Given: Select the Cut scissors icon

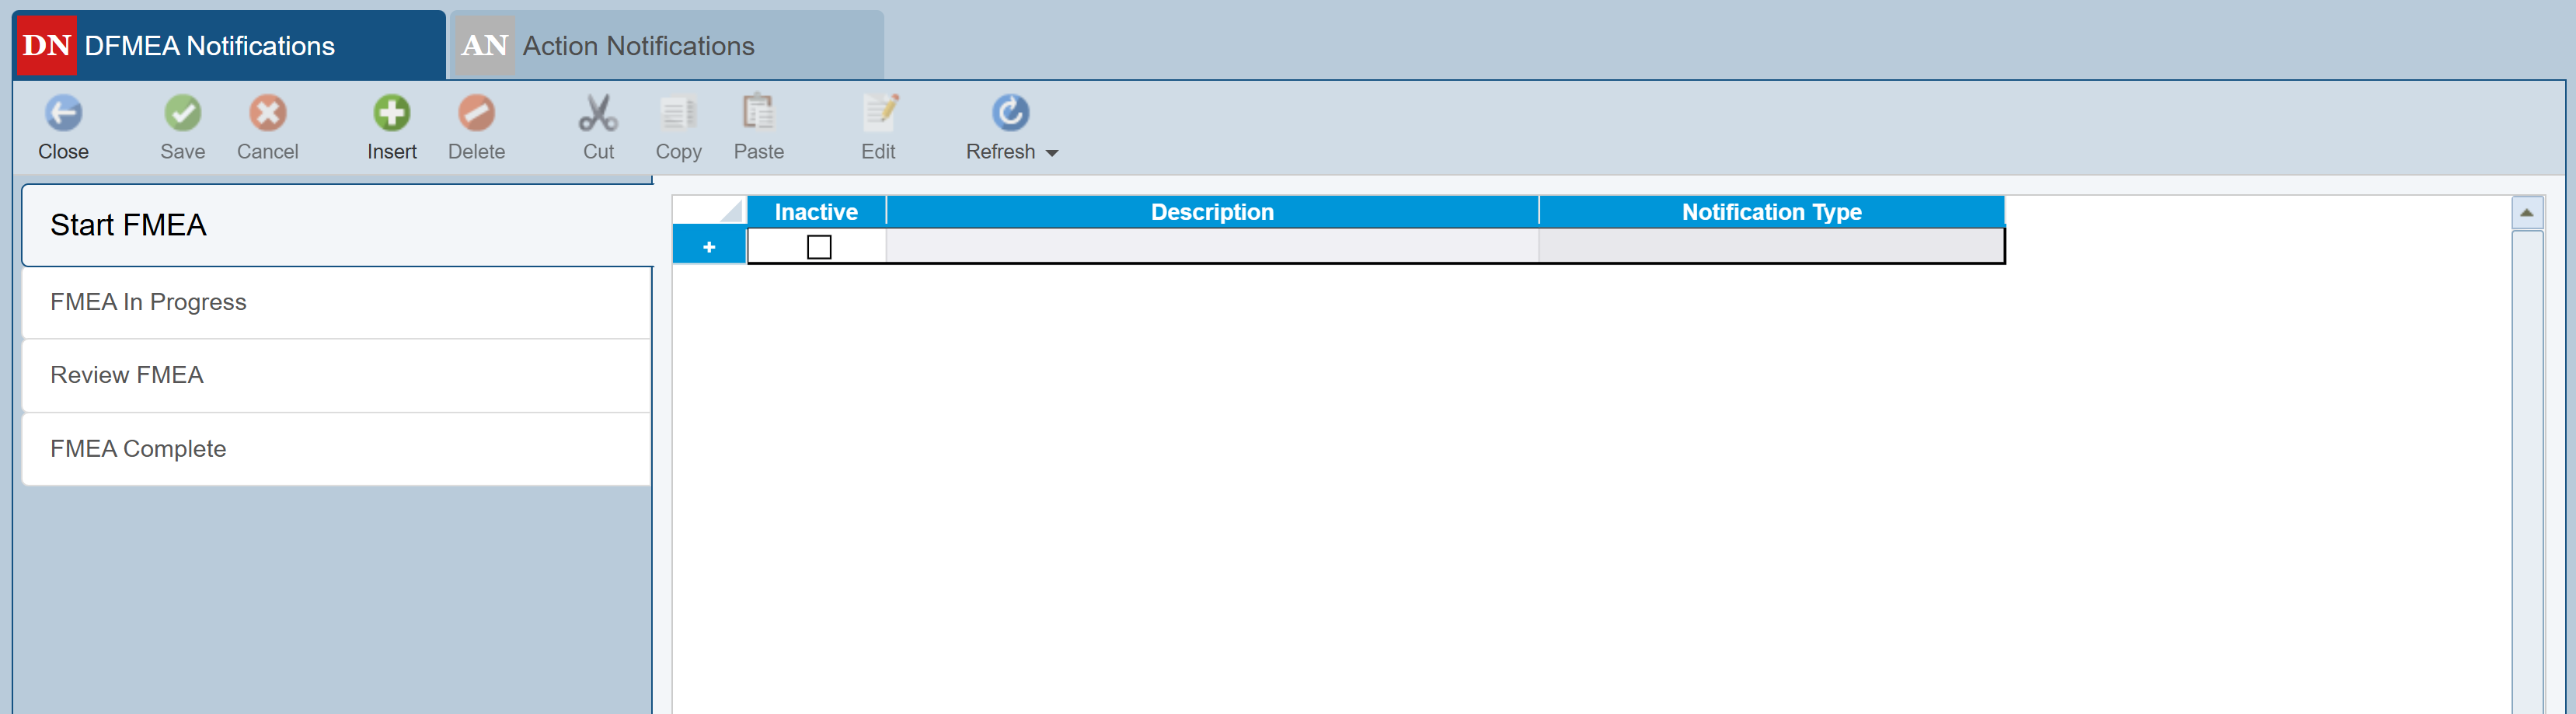Looking at the screenshot, I should 598,114.
